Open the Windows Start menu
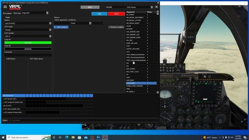This screenshot has width=249, height=140. tap(3, 137)
